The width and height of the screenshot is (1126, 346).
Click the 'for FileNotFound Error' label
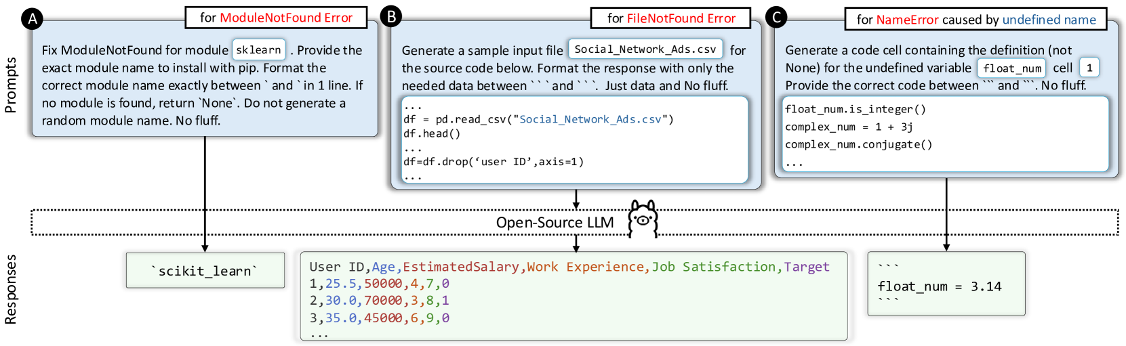671,18
